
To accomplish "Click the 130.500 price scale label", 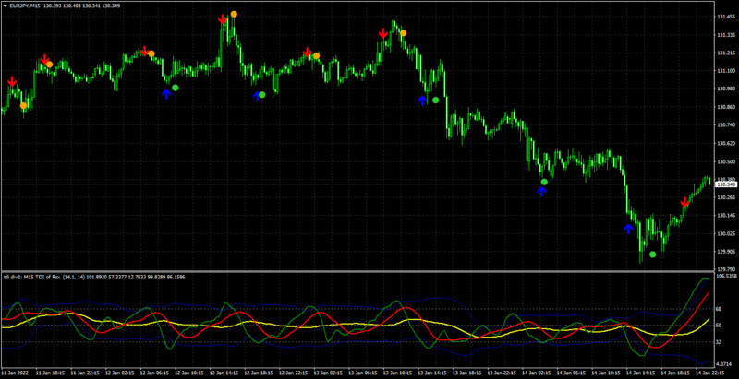I will (x=726, y=161).
